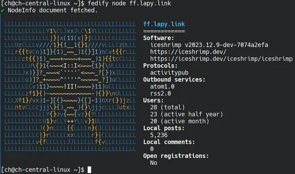Open the https://iceshrimp.dev/ link
The width and height of the screenshot is (295, 174).
pyautogui.click(x=188, y=52)
